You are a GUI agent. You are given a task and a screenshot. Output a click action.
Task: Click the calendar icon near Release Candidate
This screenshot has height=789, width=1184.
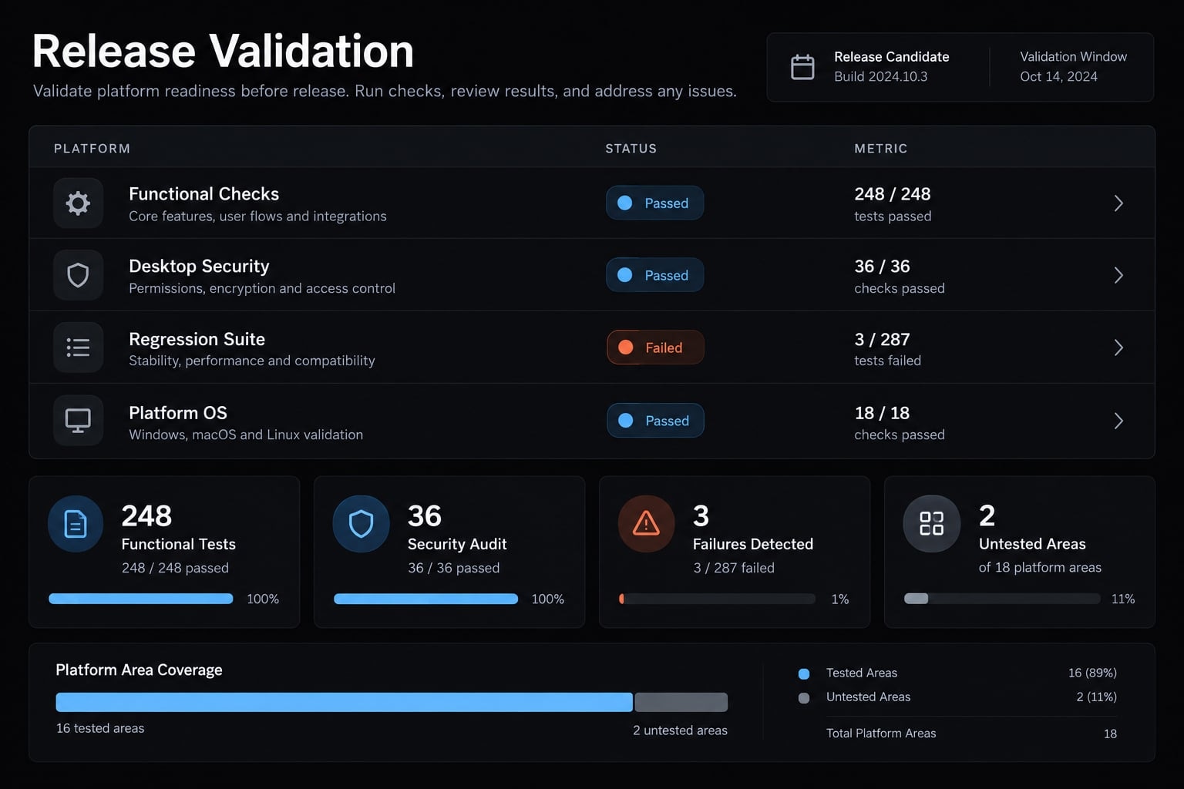[802, 67]
